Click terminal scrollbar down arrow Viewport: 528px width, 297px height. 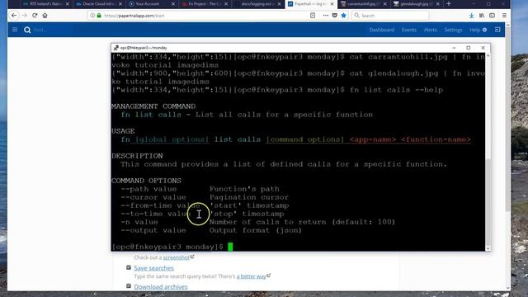coord(488,248)
